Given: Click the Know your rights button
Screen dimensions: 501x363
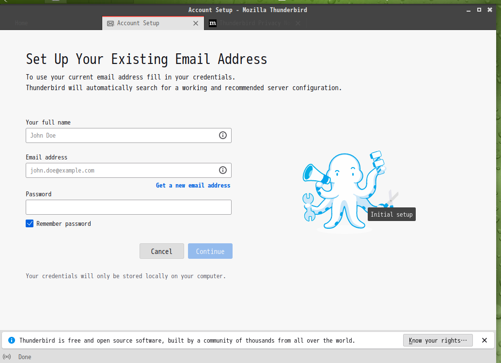Looking at the screenshot, I should [x=438, y=340].
